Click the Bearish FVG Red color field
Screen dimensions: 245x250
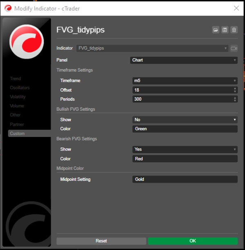click(x=185, y=159)
